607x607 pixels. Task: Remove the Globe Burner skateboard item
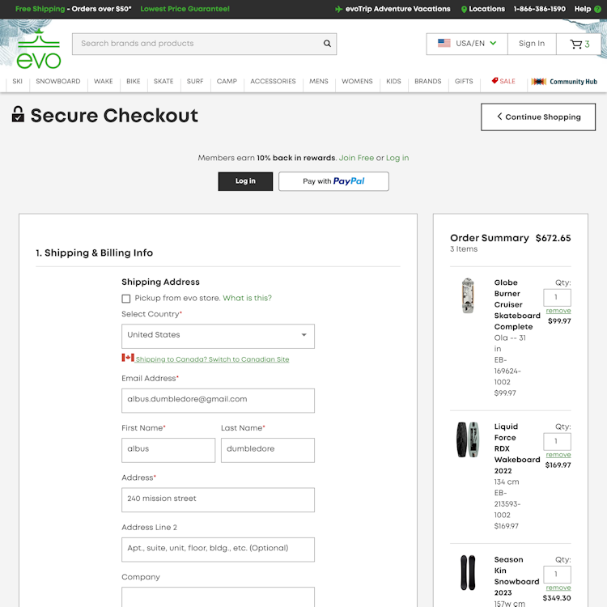tap(558, 311)
